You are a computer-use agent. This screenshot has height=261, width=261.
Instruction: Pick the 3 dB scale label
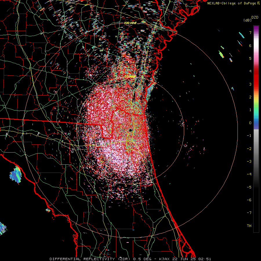(x=250, y=84)
